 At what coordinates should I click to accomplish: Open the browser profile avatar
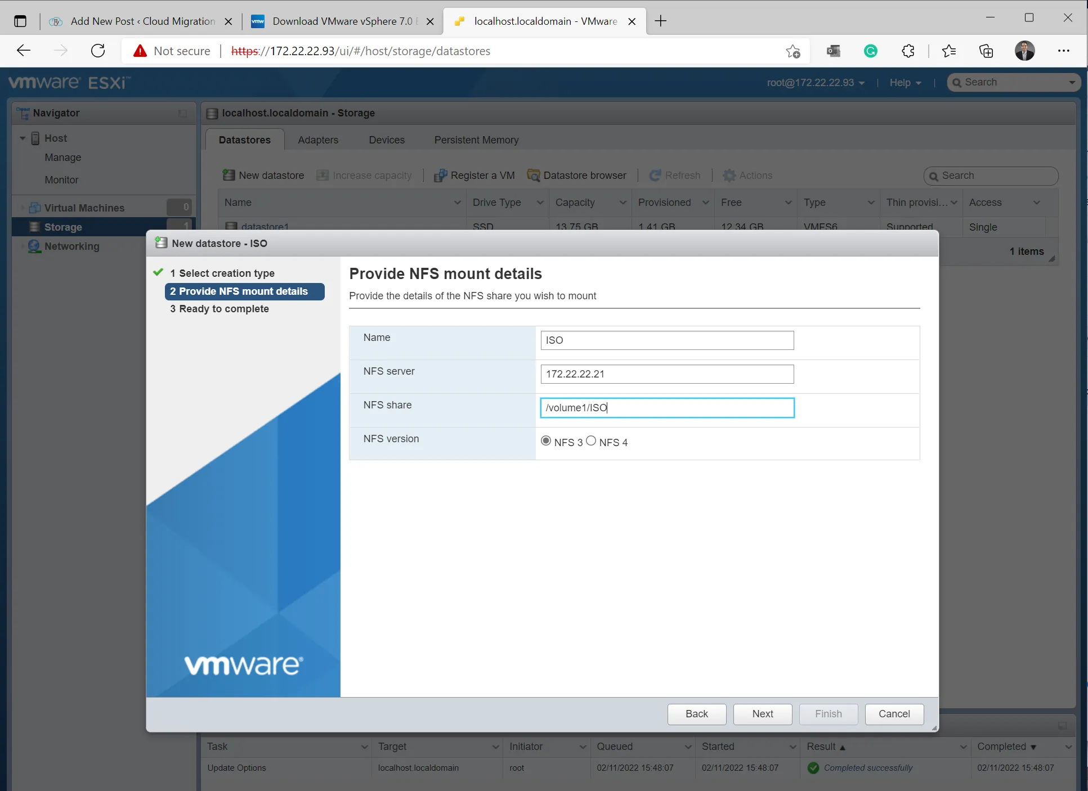(1025, 51)
